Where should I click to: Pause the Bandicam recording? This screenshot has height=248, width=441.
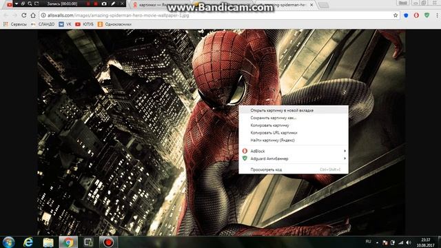click(x=88, y=3)
